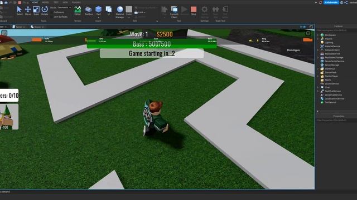Select ServerScriptService in Explorer
The width and height of the screenshot is (357, 200).
(334, 61)
